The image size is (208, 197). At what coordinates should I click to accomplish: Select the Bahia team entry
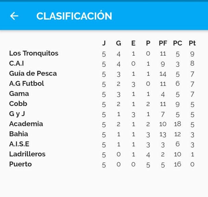click(x=19, y=134)
